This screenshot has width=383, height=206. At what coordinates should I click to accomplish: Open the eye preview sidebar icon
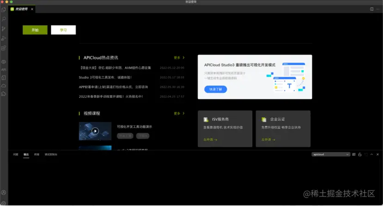4,62
